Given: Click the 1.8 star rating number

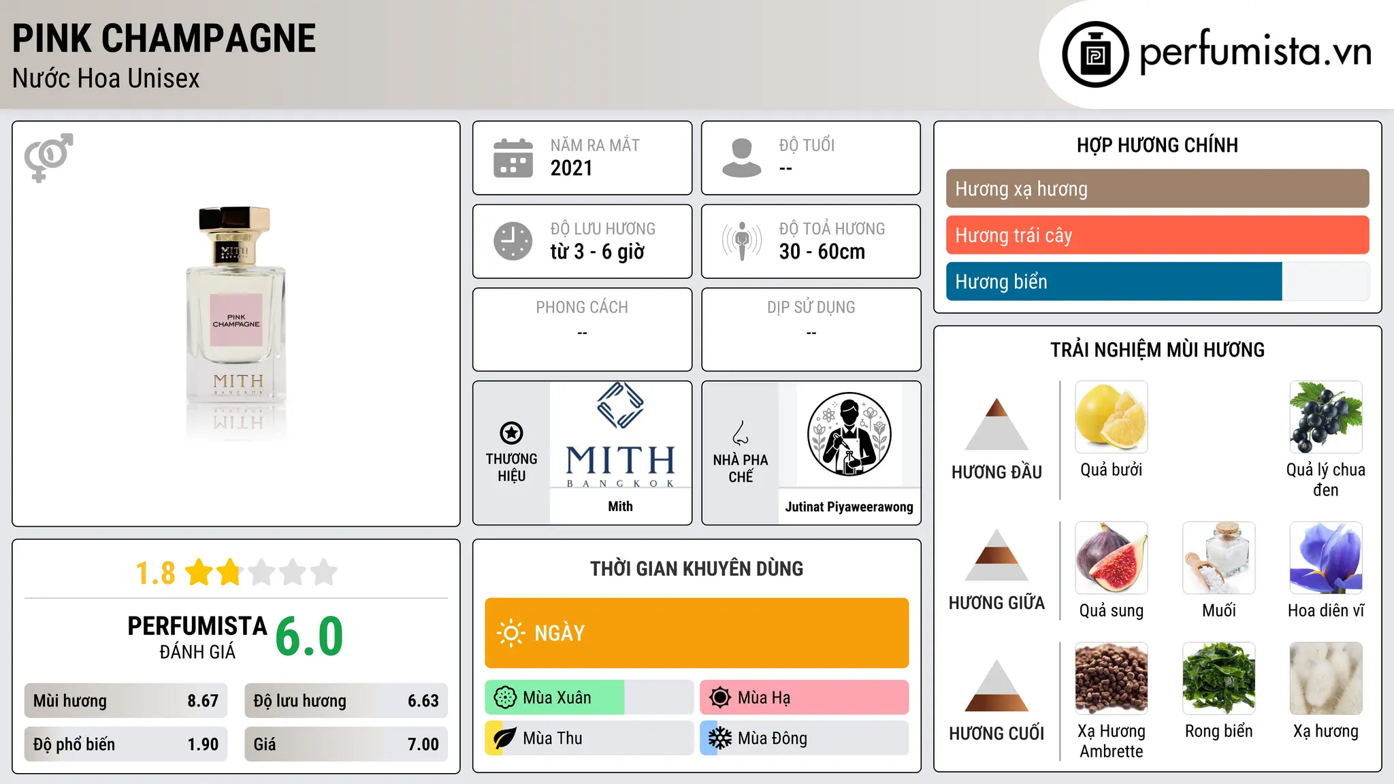Looking at the screenshot, I should click(155, 573).
